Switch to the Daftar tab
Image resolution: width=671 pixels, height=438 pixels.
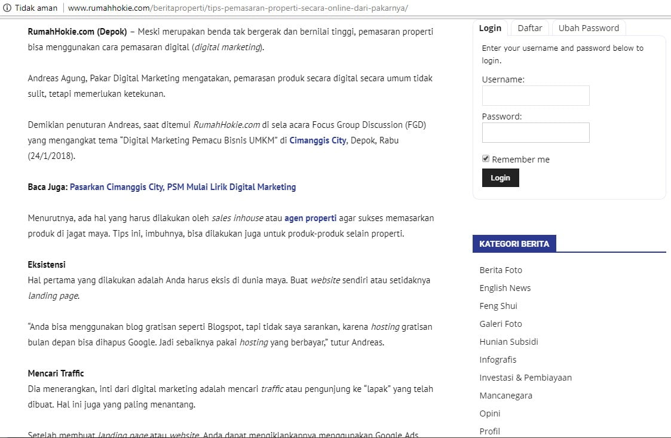tap(529, 28)
